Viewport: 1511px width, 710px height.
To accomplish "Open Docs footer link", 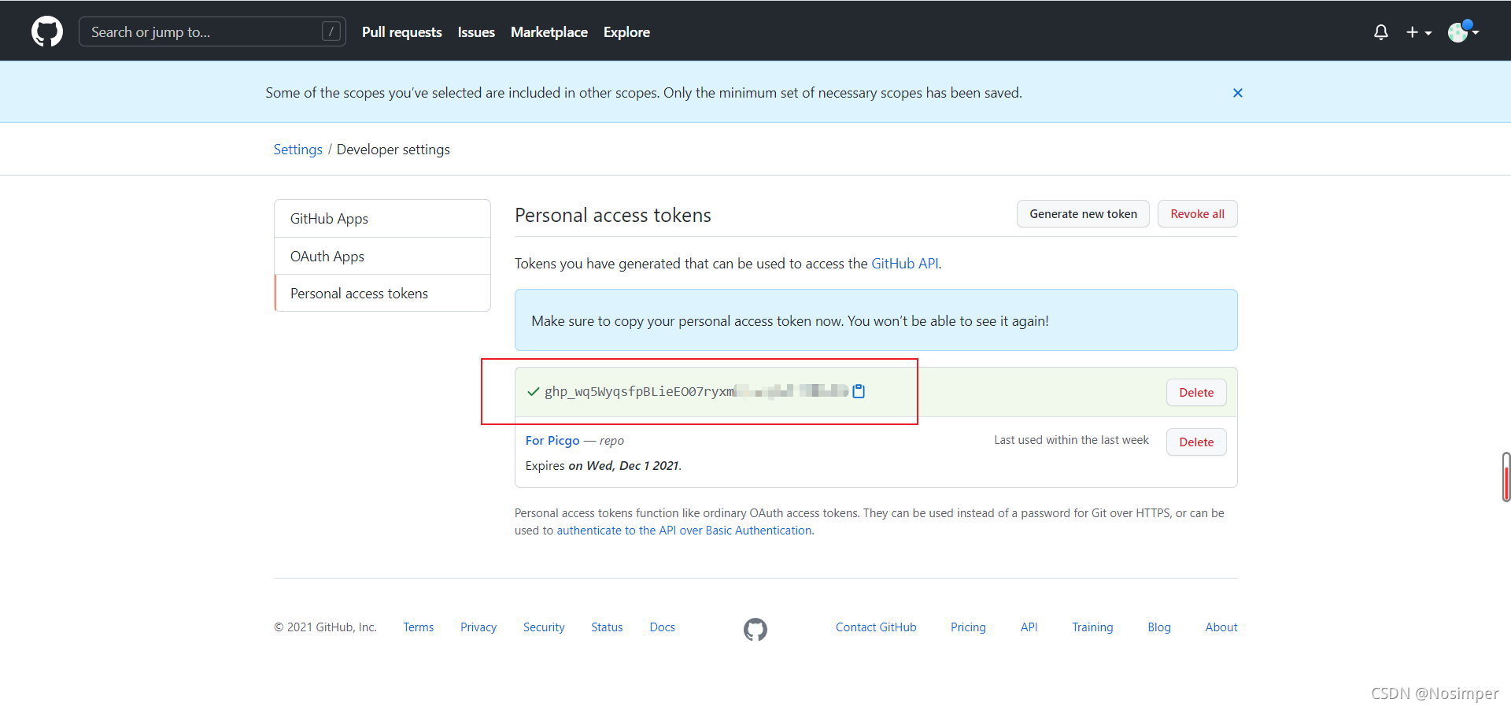I will [663, 627].
